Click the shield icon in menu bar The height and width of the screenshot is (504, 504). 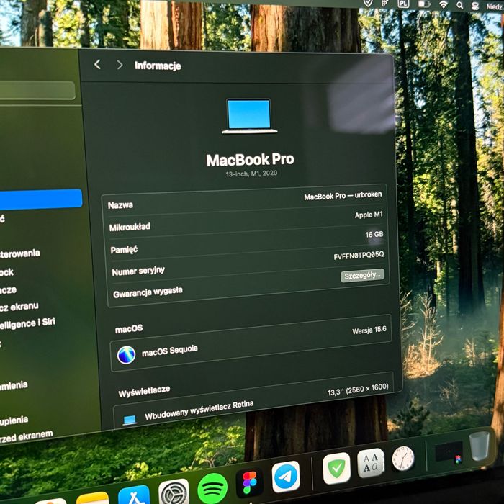pos(368,3)
